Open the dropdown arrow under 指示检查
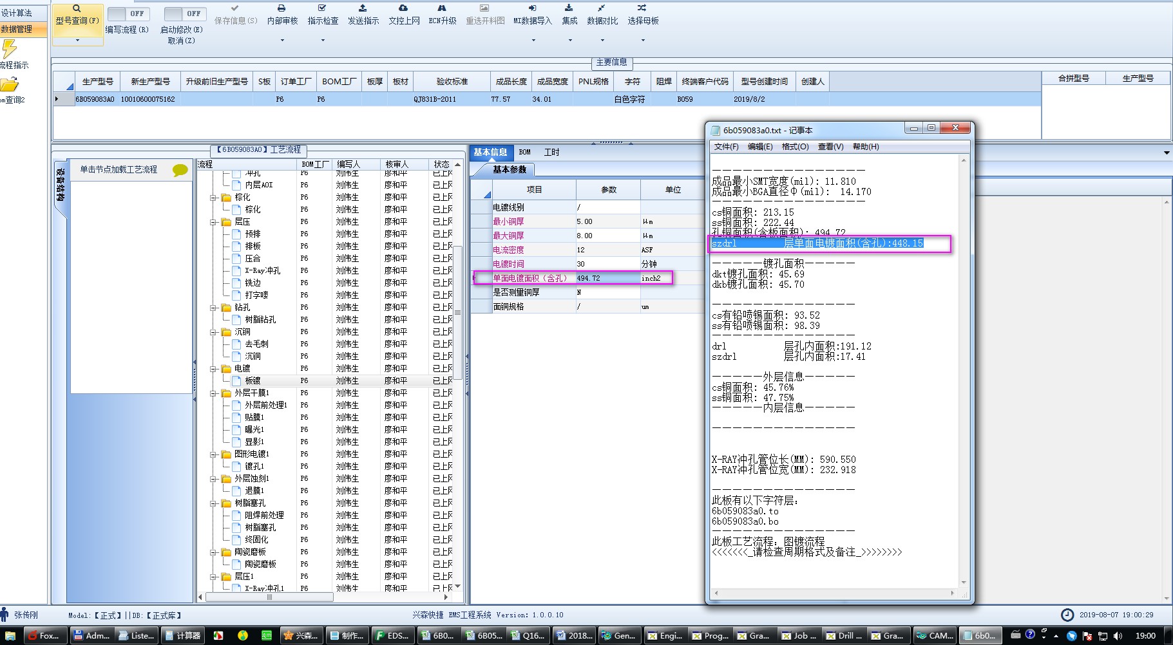 click(x=323, y=41)
